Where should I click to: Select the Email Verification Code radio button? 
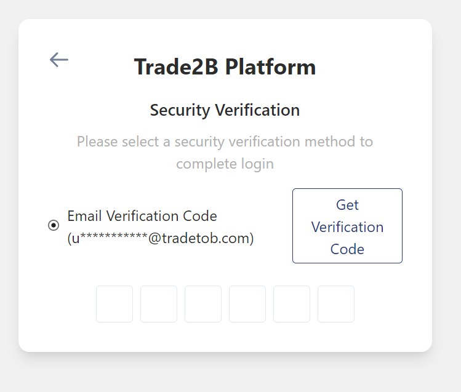(x=54, y=226)
